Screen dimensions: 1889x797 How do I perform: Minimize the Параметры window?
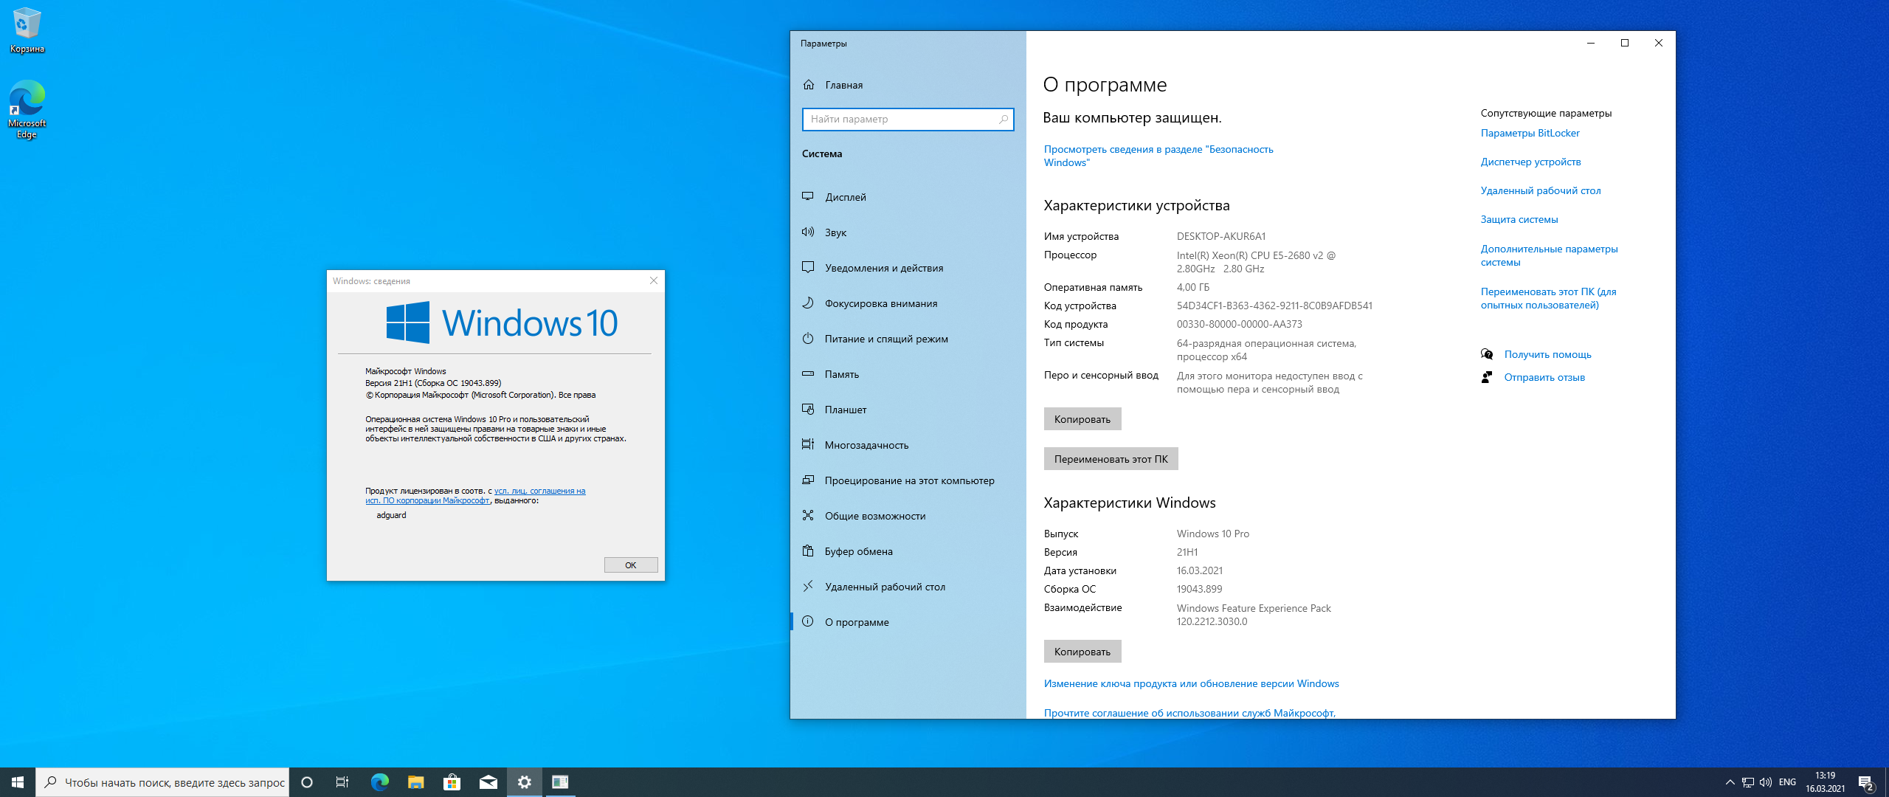pos(1590,43)
